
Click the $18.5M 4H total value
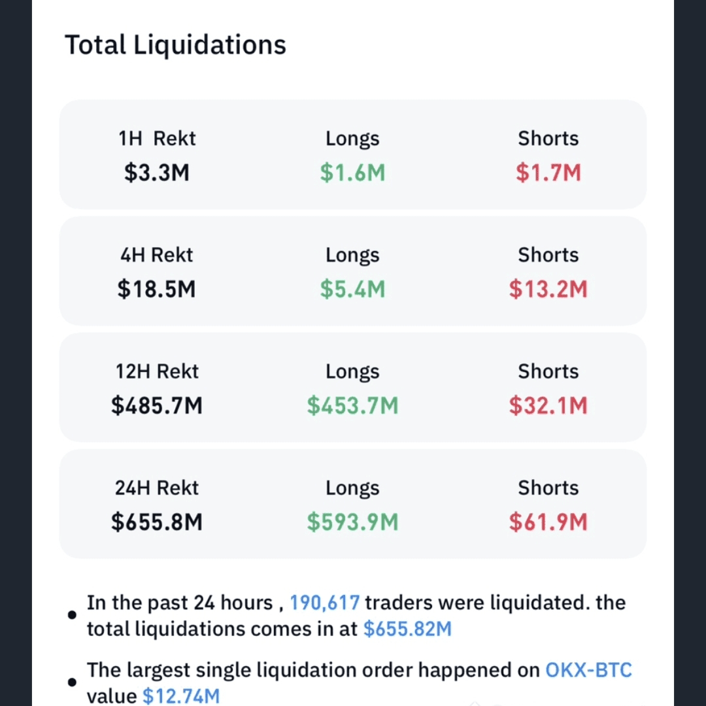click(157, 289)
